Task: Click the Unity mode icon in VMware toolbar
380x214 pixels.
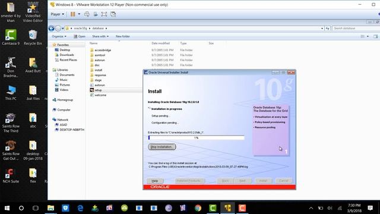Action: [x=113, y=14]
